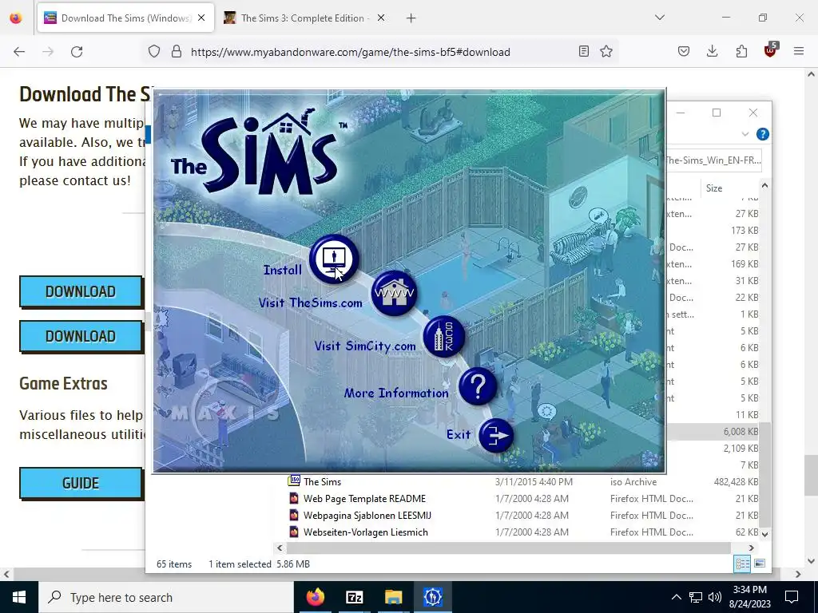Close The Sims 3: Complete Edition tab
The height and width of the screenshot is (613, 818).
pos(381,18)
